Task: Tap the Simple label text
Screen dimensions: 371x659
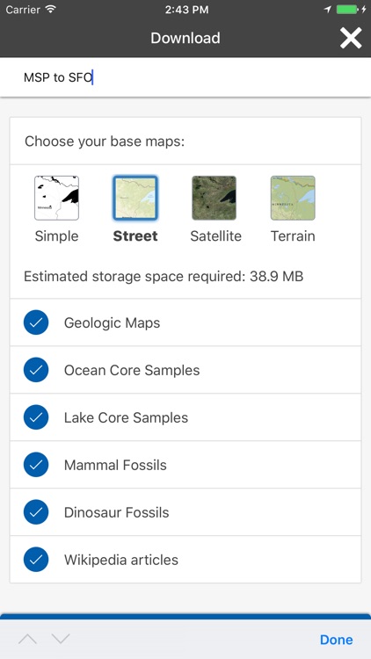Action: [57, 235]
